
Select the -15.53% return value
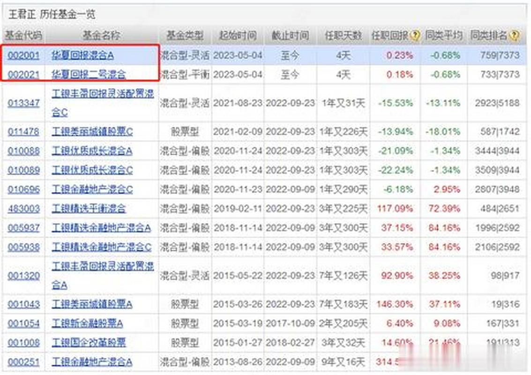point(396,103)
